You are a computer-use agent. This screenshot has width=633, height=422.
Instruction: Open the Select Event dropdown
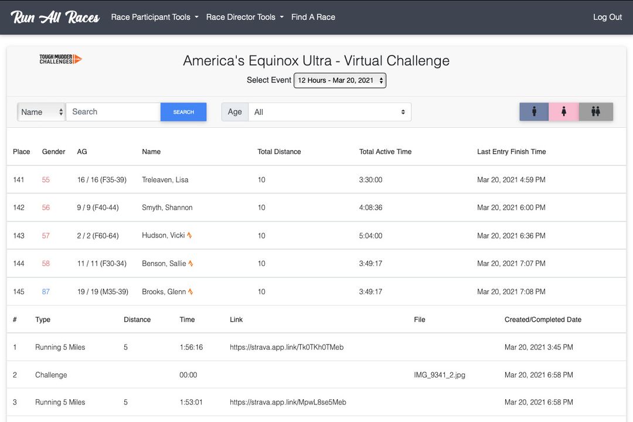tap(340, 80)
